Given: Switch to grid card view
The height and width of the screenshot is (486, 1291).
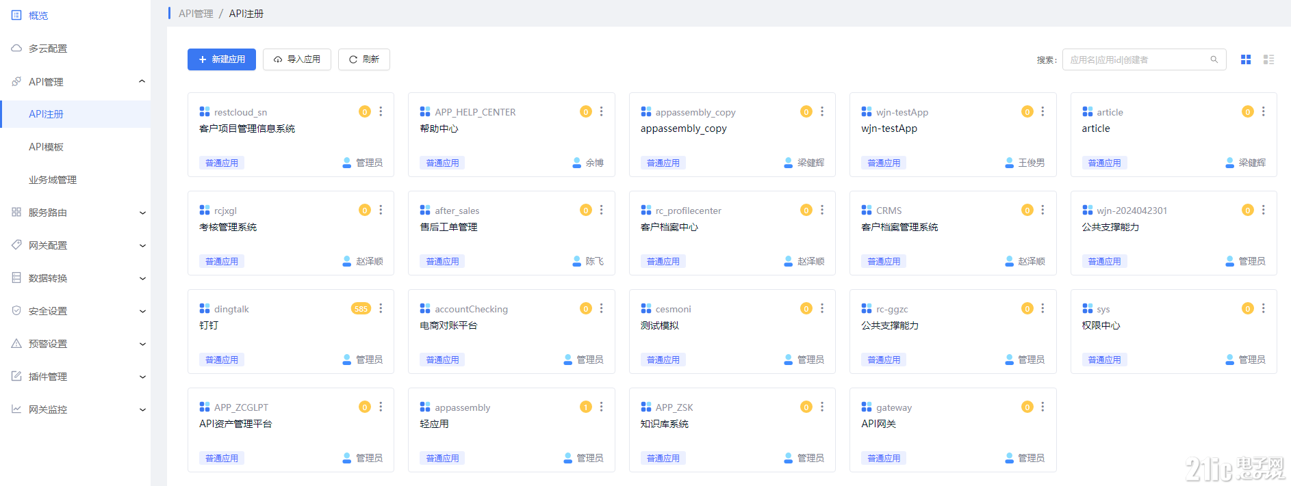Looking at the screenshot, I should point(1246,59).
